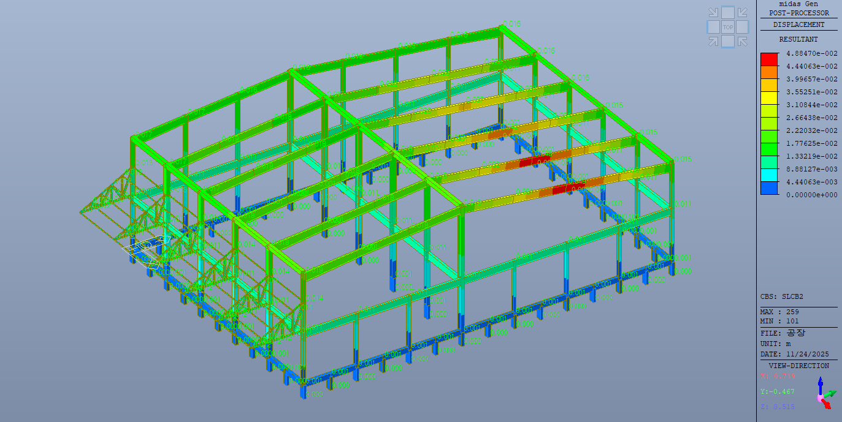This screenshot has height=422, width=842.
Task: Select the square above TOP in view navigator
Action: coord(728,12)
